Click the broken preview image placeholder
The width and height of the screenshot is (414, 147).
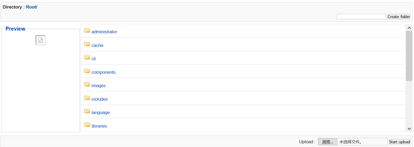[x=41, y=40]
